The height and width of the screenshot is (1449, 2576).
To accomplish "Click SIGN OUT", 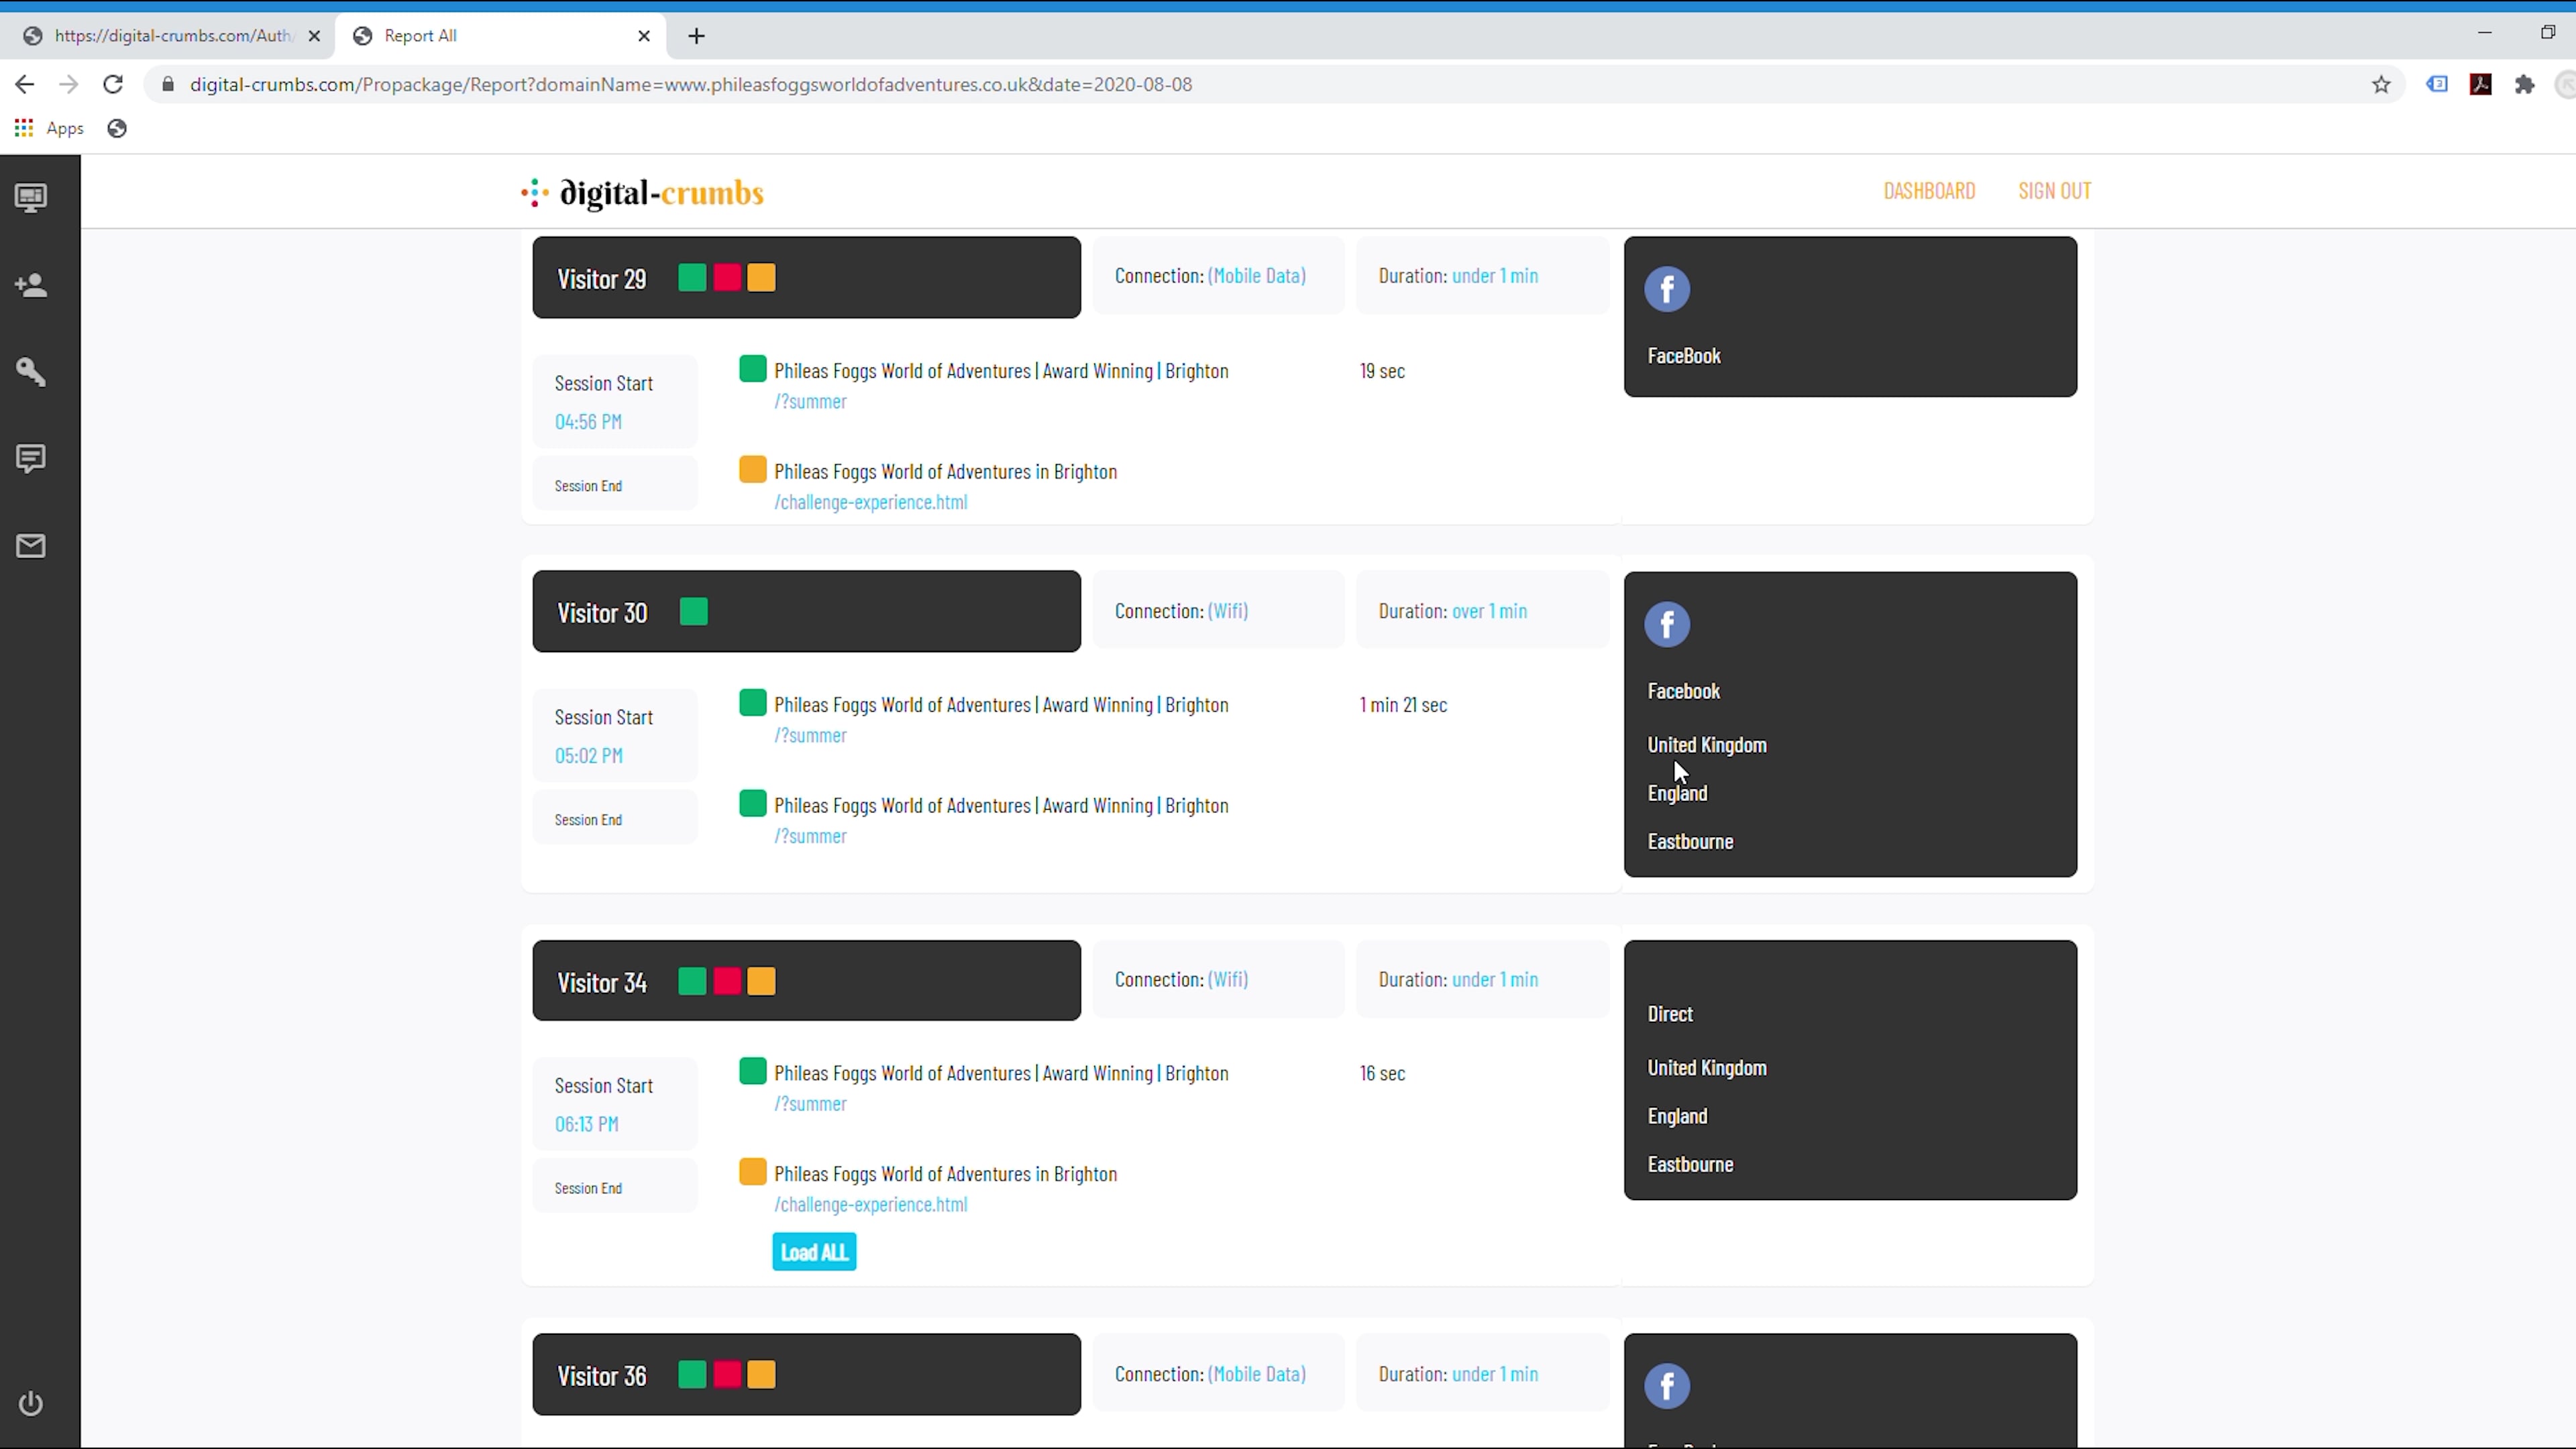I will click(2054, 191).
